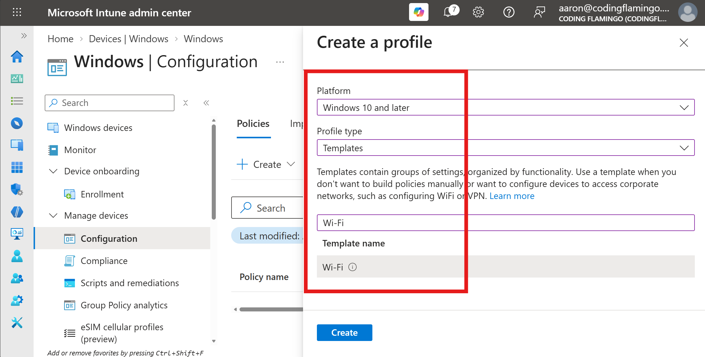
Task: Click the Windows breadcrumb
Action: click(x=203, y=39)
